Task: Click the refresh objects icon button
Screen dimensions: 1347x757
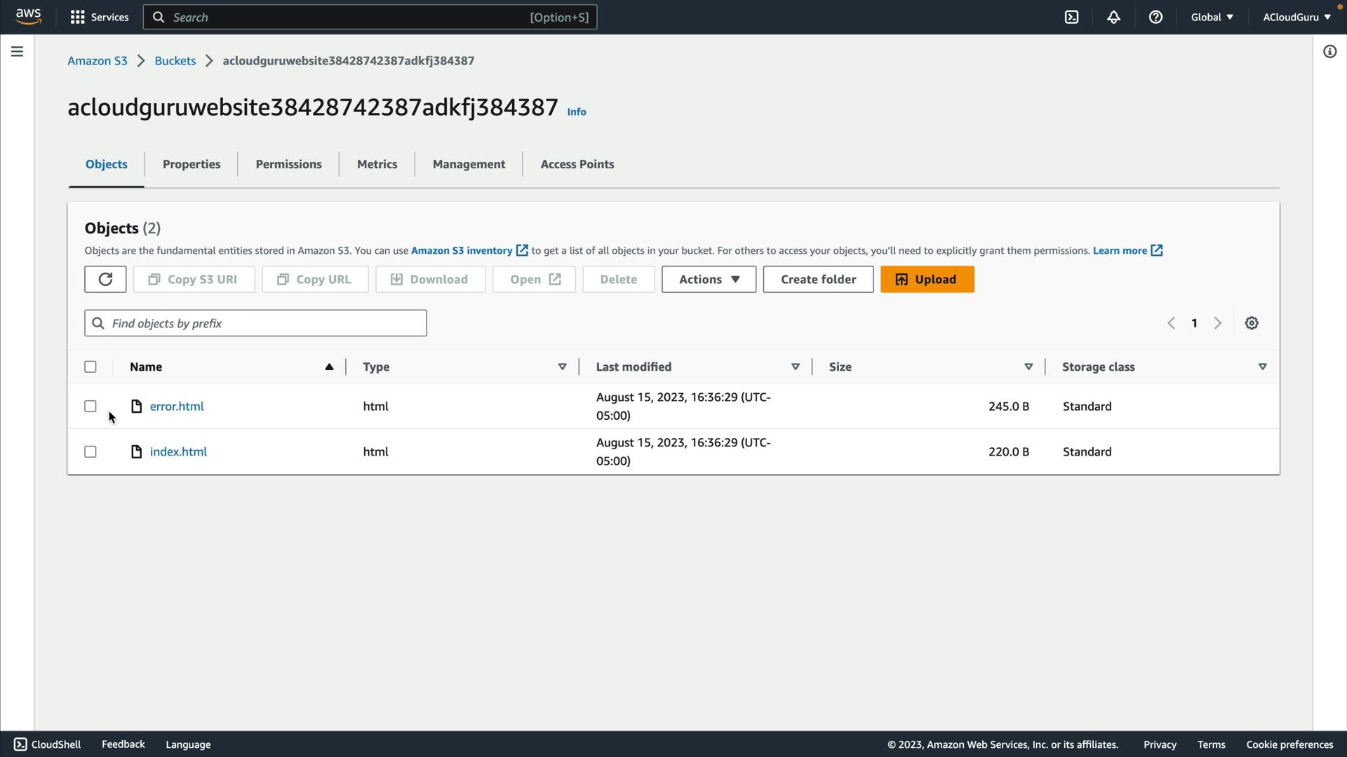Action: [105, 279]
